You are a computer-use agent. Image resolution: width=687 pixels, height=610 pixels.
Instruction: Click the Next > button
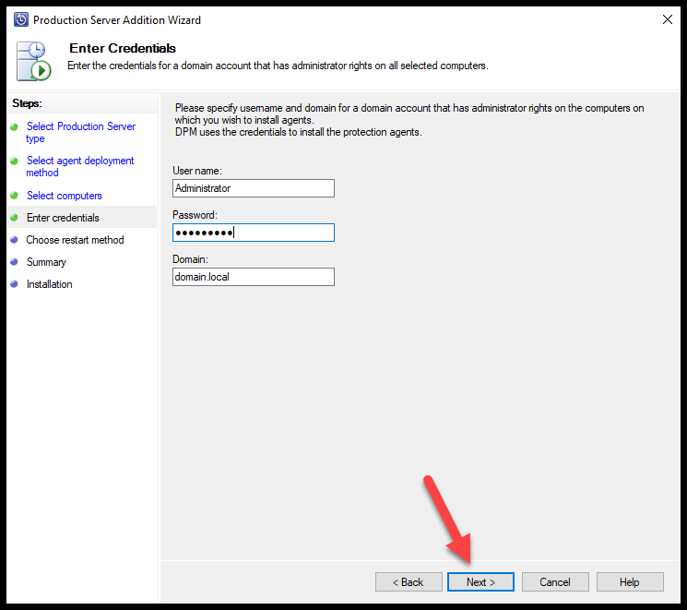[x=480, y=582]
